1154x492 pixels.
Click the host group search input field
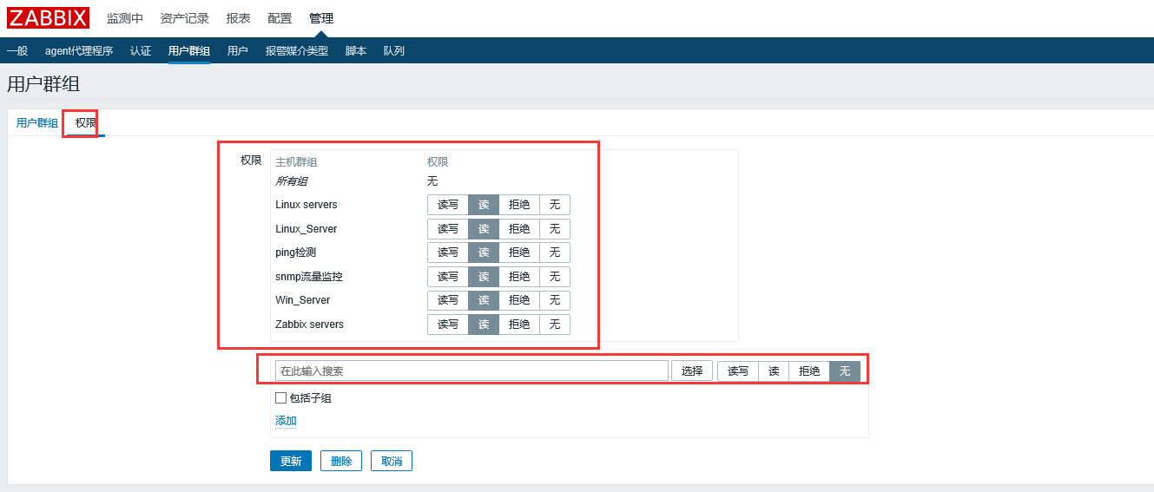click(471, 371)
